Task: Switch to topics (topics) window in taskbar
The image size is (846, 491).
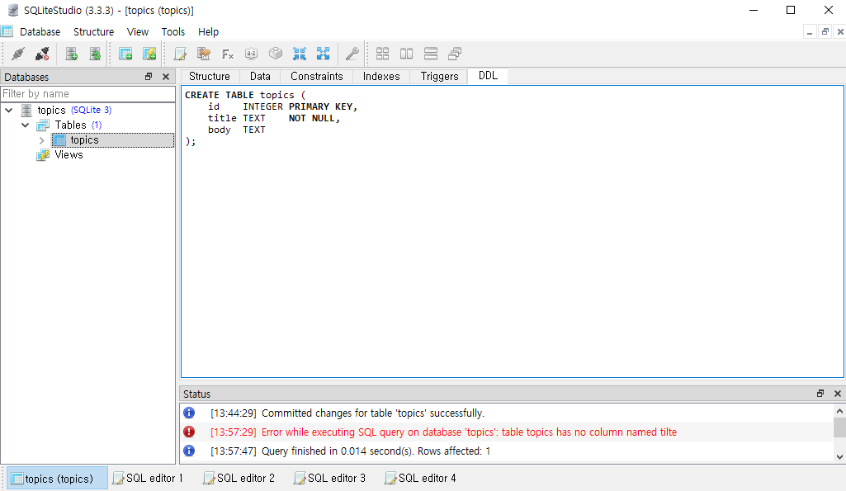Action: (57, 479)
